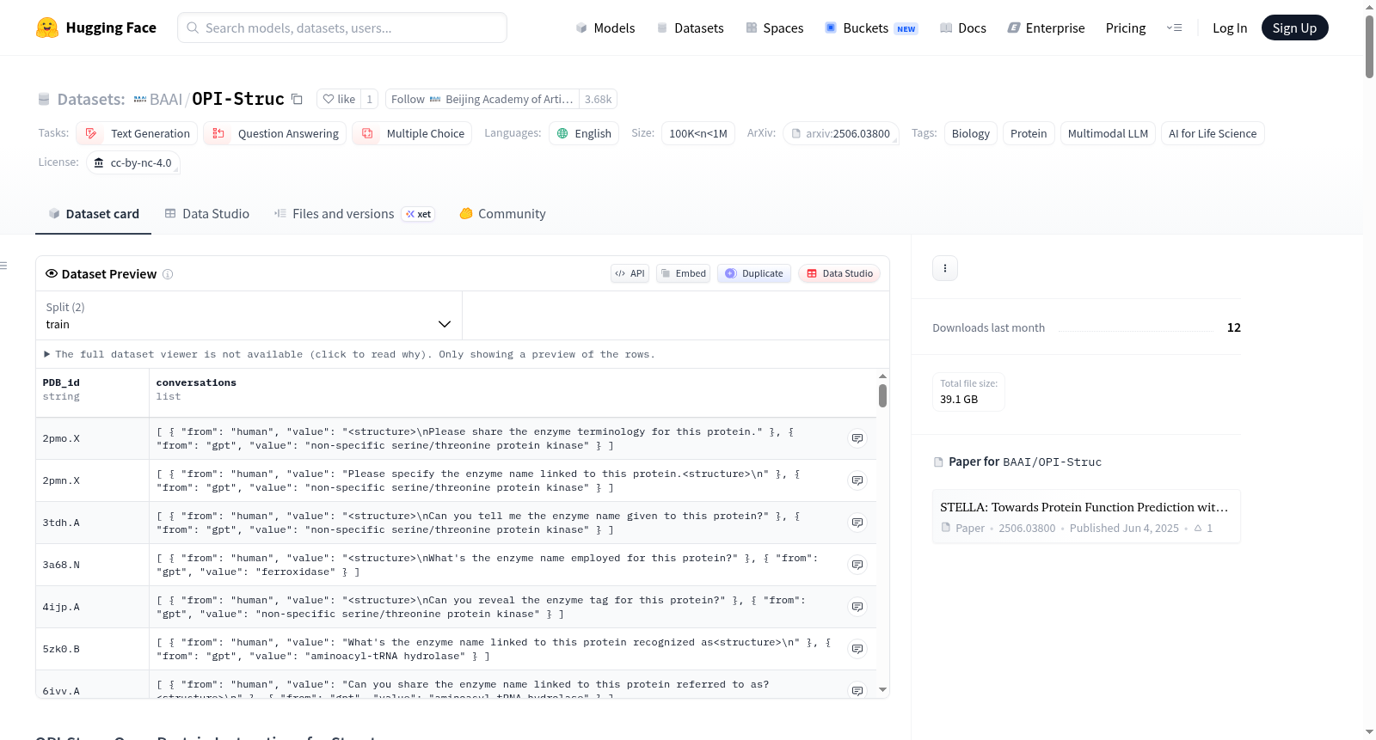Follow Beijing Academy of Artificial Intelligence

[x=482, y=99]
